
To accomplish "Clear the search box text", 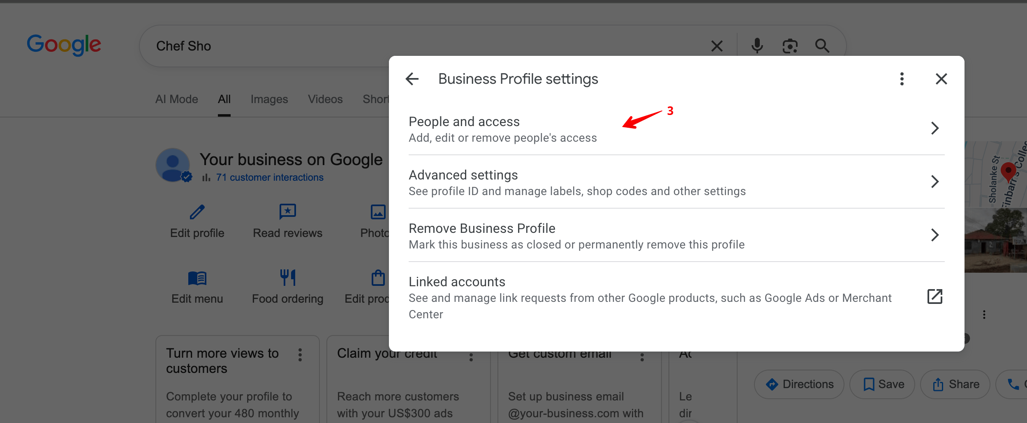I will 717,46.
